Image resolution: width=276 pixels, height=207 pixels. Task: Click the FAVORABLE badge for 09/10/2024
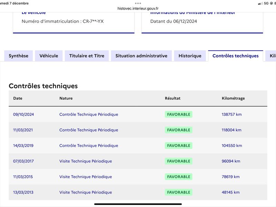coord(179,115)
